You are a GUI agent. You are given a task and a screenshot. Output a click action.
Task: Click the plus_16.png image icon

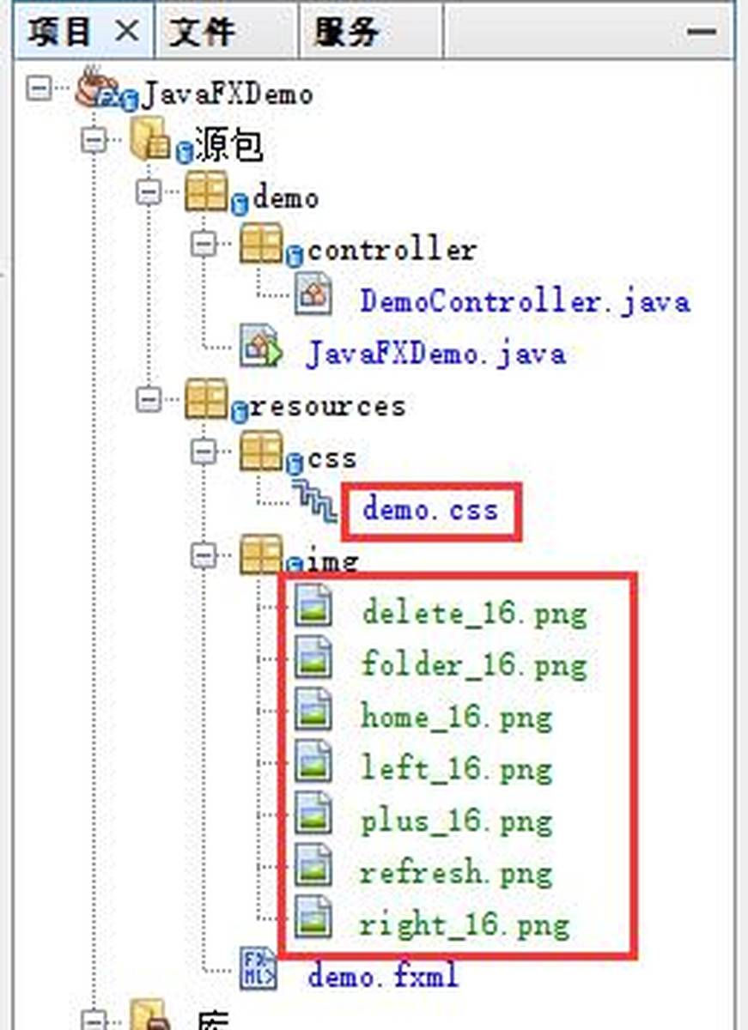coord(313,814)
